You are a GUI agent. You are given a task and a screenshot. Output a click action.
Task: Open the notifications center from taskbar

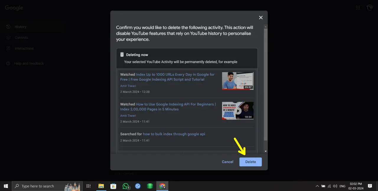click(370, 186)
